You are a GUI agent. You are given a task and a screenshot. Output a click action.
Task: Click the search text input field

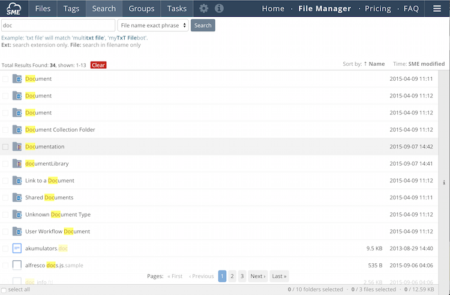pos(58,25)
